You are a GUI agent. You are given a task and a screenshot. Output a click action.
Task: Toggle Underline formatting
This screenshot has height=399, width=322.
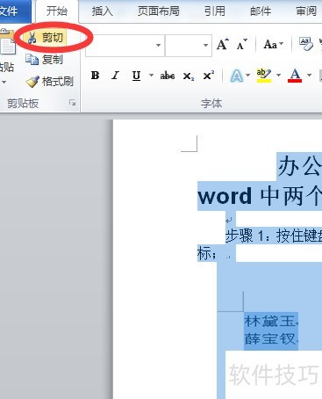(136, 76)
